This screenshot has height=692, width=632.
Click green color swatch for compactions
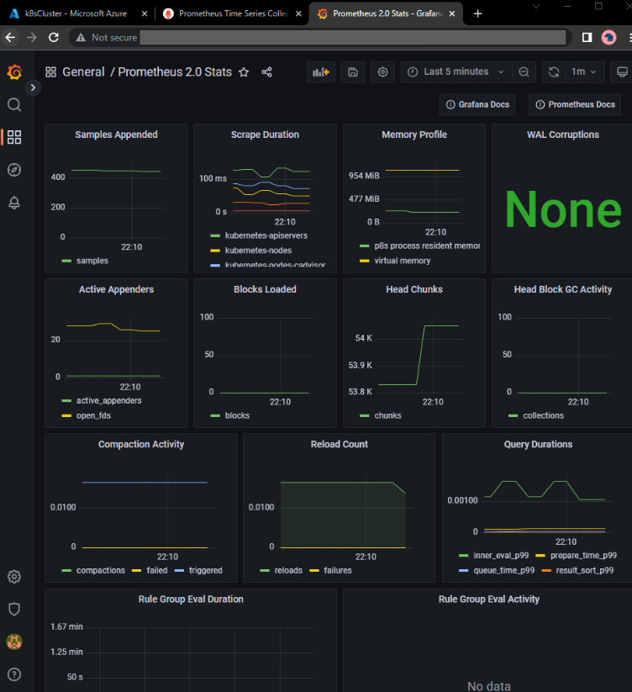click(x=66, y=571)
